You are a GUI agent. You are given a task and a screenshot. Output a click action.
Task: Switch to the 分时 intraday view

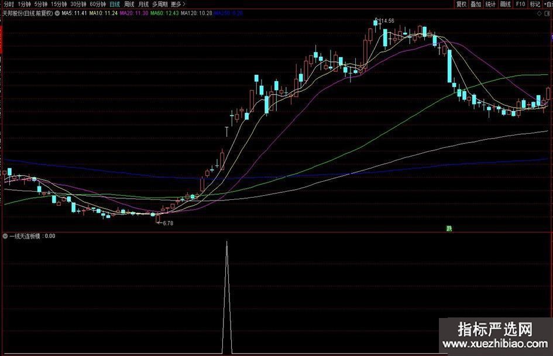[x=9, y=4]
